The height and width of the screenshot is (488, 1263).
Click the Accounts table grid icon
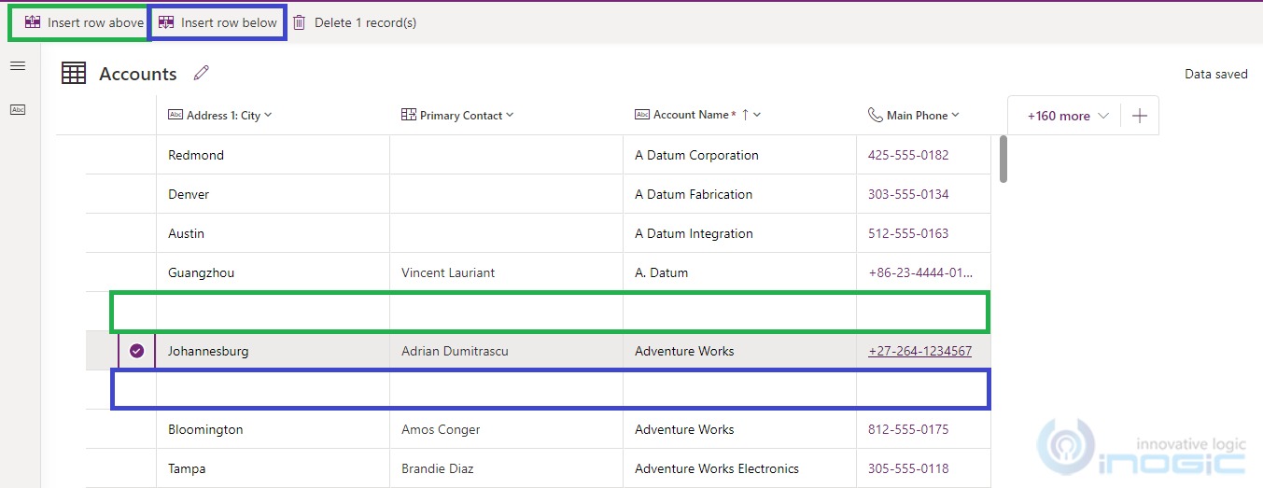tap(74, 73)
